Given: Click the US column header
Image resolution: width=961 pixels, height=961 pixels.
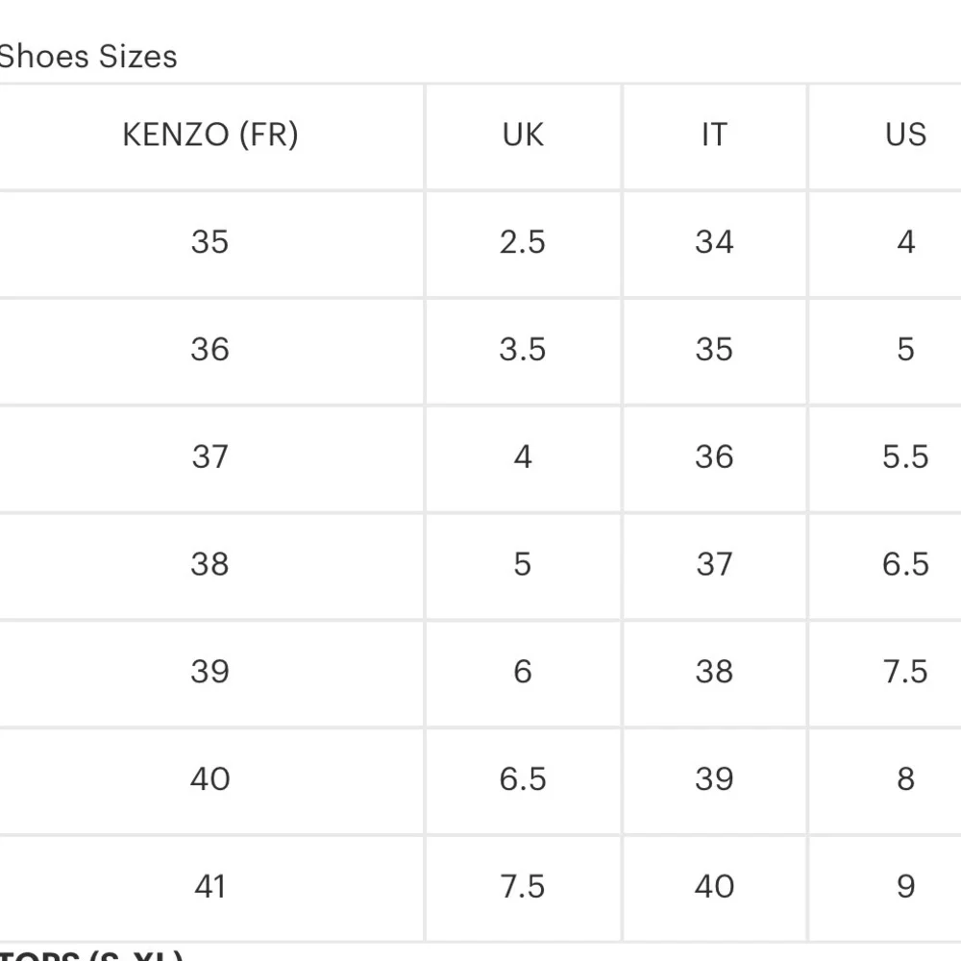Looking at the screenshot, I should pyautogui.click(x=905, y=135).
